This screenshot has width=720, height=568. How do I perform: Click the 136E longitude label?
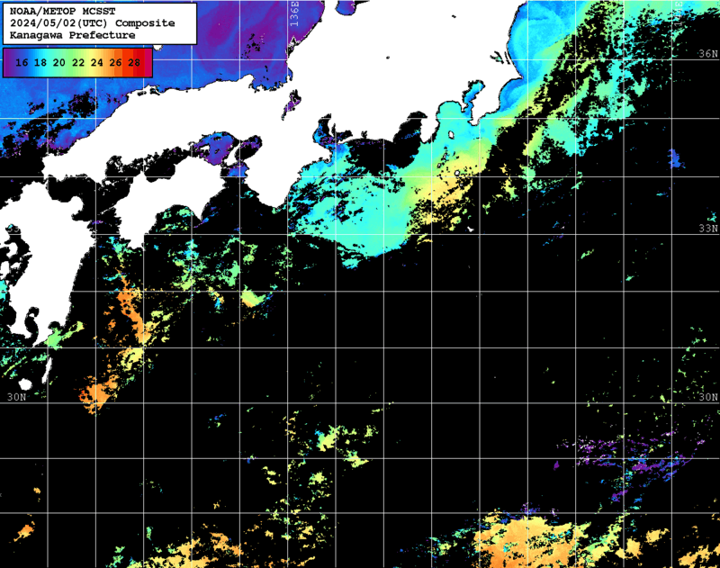point(294,16)
